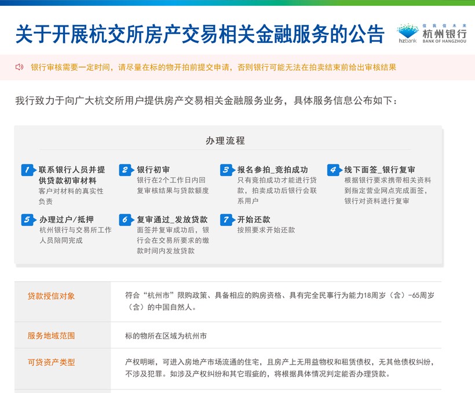Click the 复审通过_发放贷款 step title
This screenshot has width=475, height=393.
pyautogui.click(x=172, y=220)
